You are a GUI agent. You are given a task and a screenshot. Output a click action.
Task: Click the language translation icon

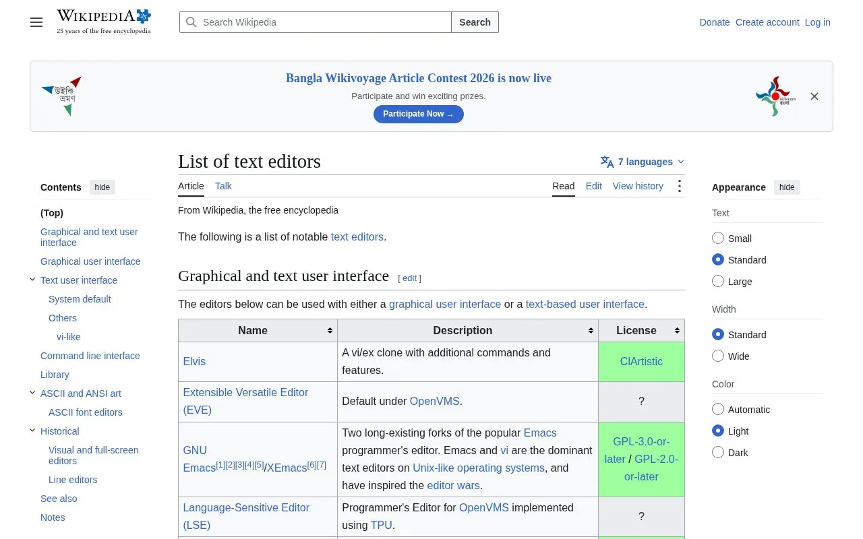point(607,162)
